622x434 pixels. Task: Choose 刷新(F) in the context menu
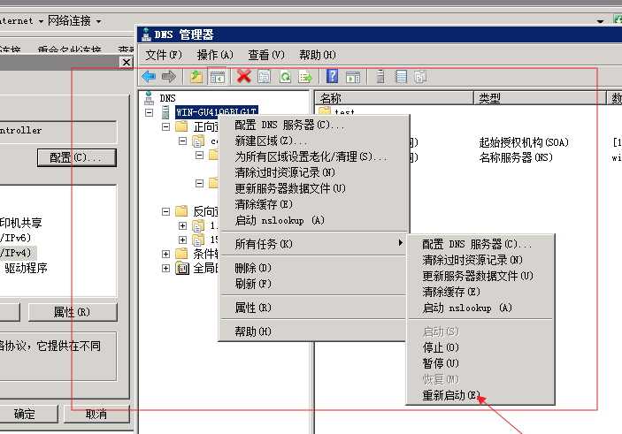pos(313,284)
